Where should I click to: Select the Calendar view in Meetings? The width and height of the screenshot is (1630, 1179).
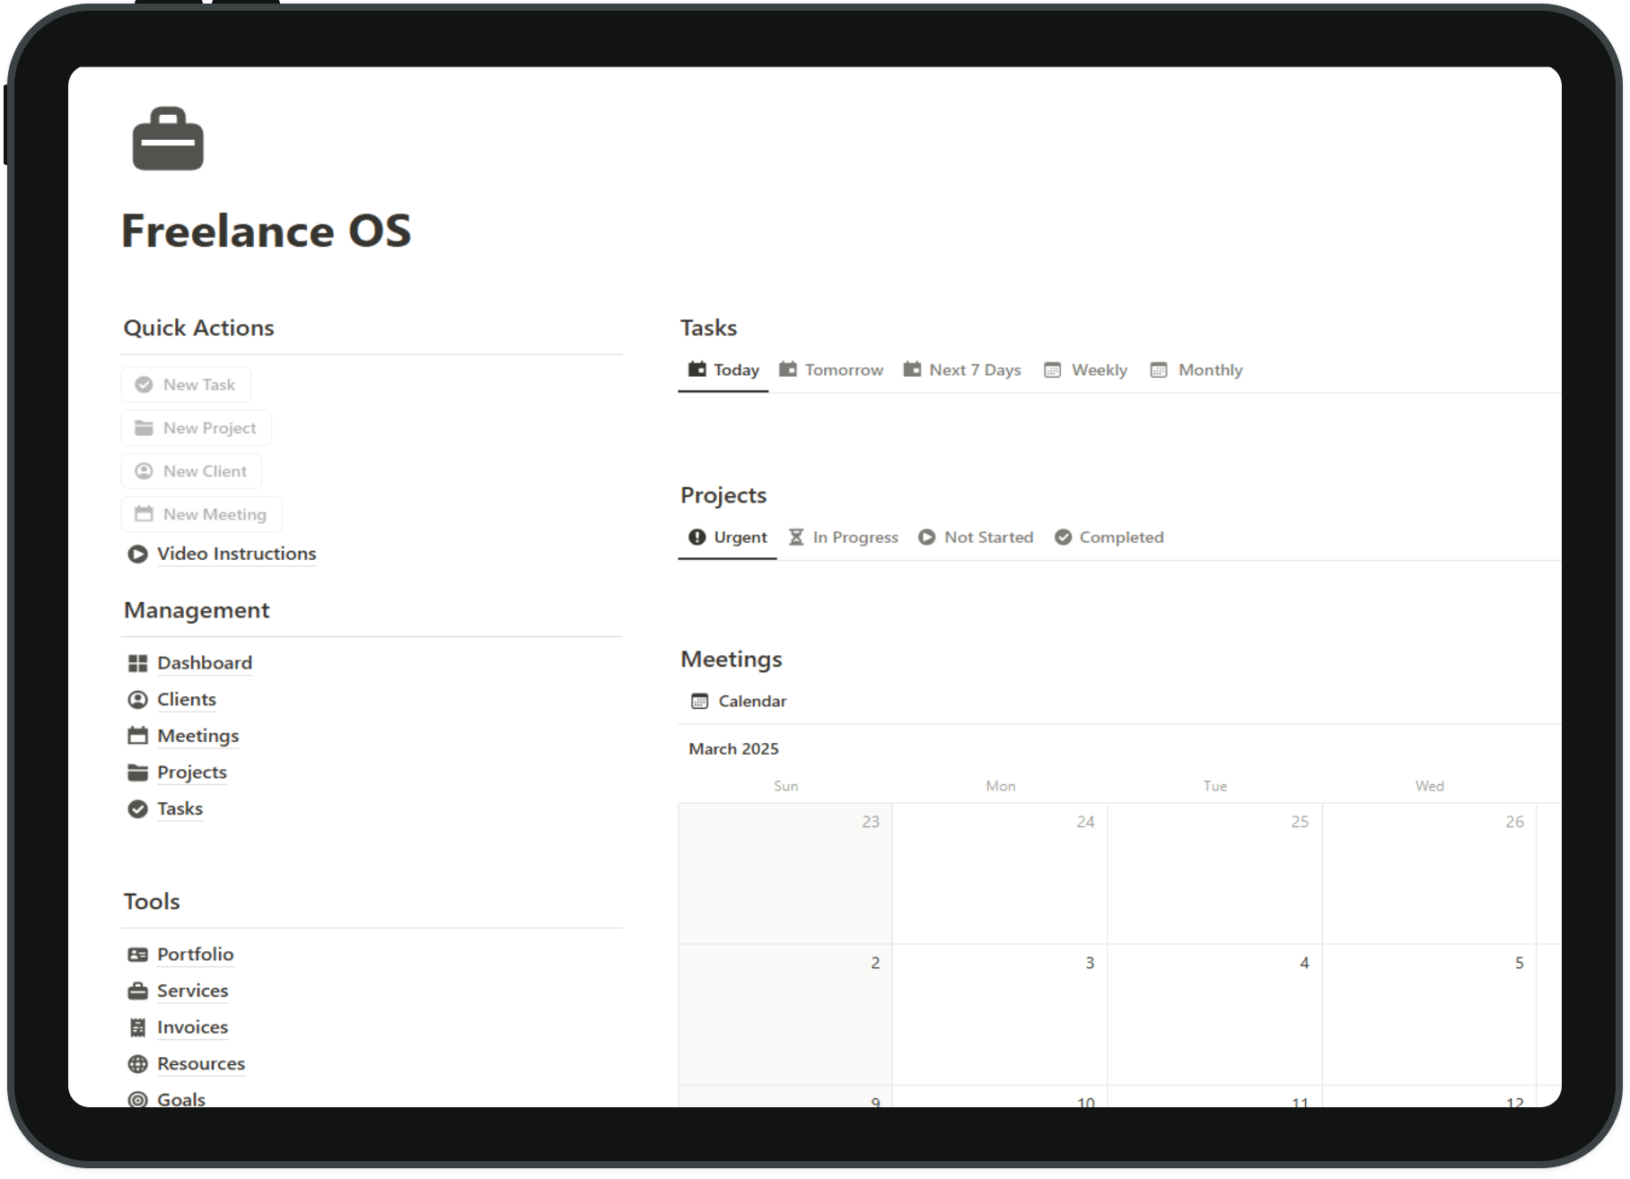coord(739,702)
